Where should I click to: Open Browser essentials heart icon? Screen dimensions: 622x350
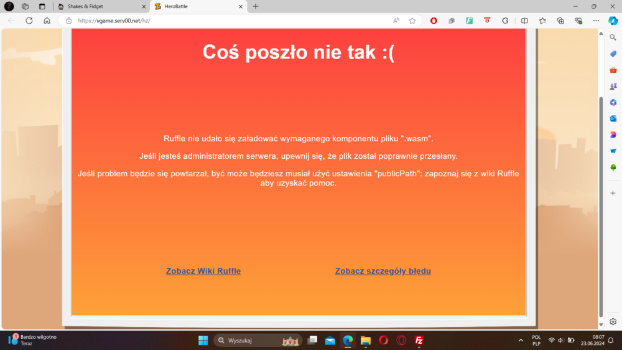coord(578,21)
